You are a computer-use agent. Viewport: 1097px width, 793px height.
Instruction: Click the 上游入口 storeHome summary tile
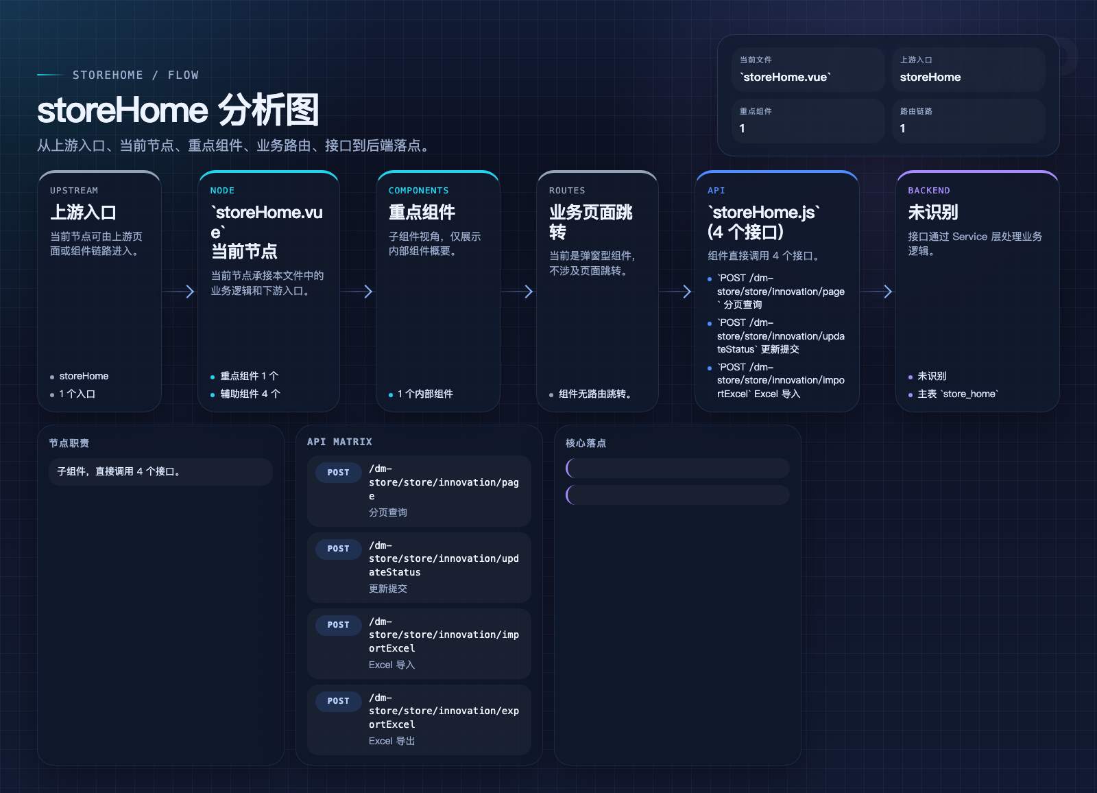(x=968, y=69)
